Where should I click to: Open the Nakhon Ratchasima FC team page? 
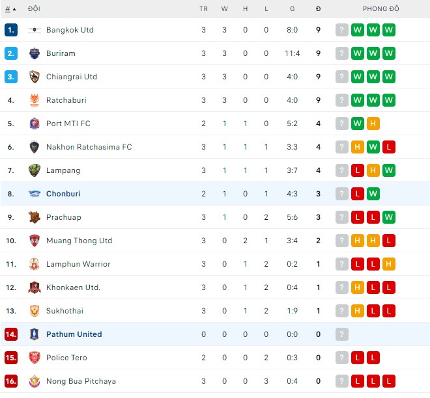point(89,147)
